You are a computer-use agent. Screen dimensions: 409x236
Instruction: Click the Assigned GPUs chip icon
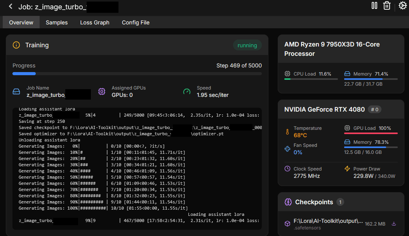coord(102,91)
